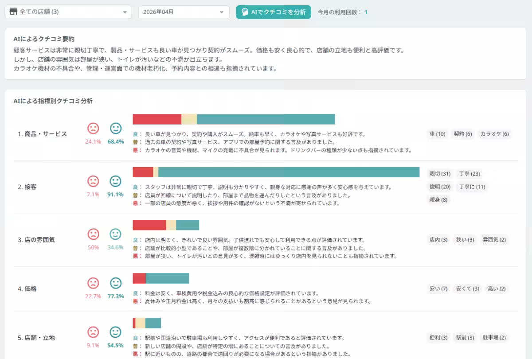The image size is (532, 359).
Task: Select the 狭い (3) keyword tag
Action: (x=465, y=240)
